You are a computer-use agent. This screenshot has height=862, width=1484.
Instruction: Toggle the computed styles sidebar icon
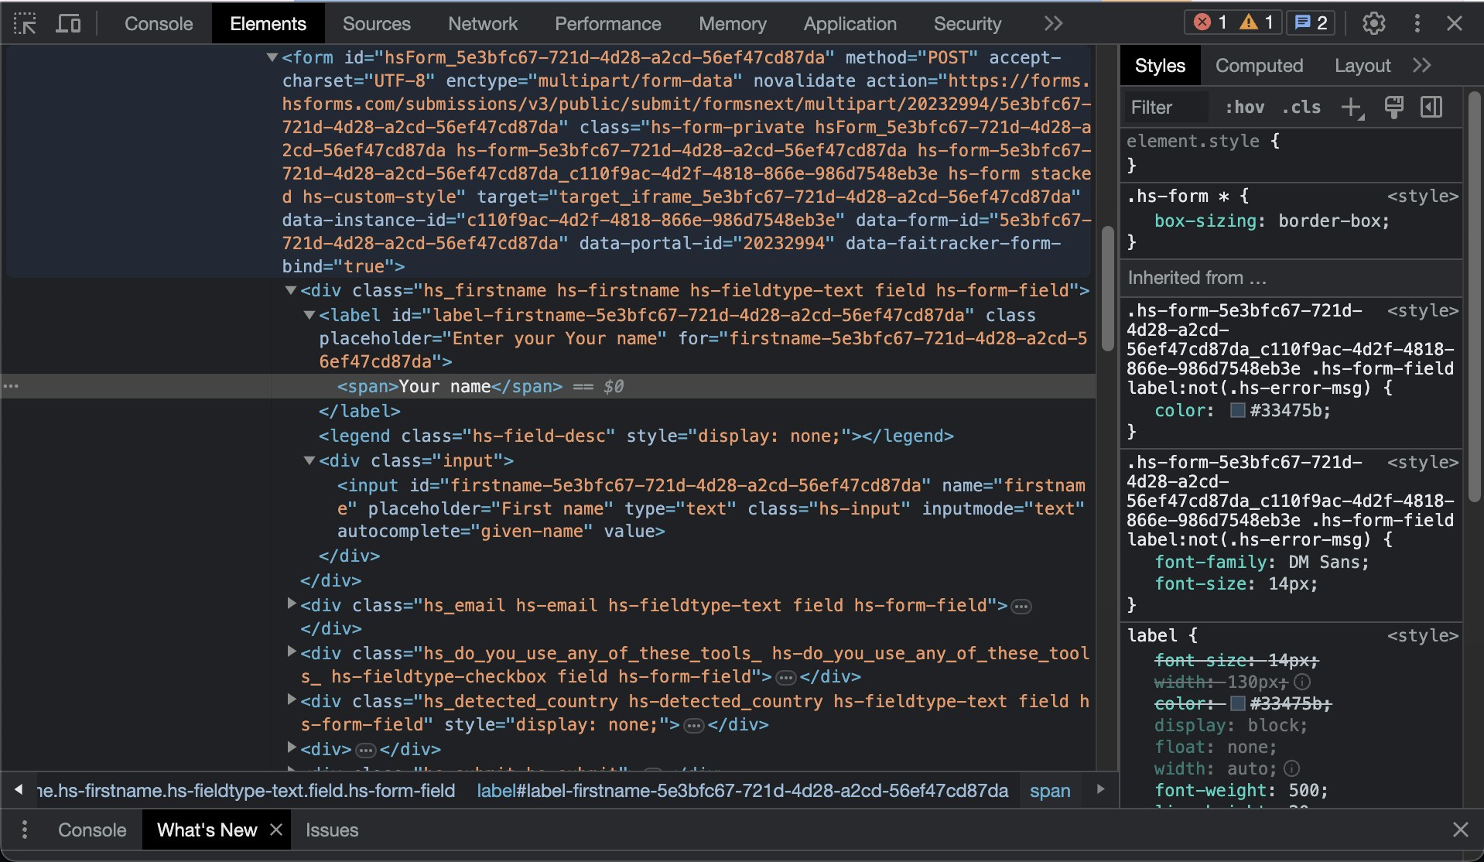click(x=1431, y=108)
